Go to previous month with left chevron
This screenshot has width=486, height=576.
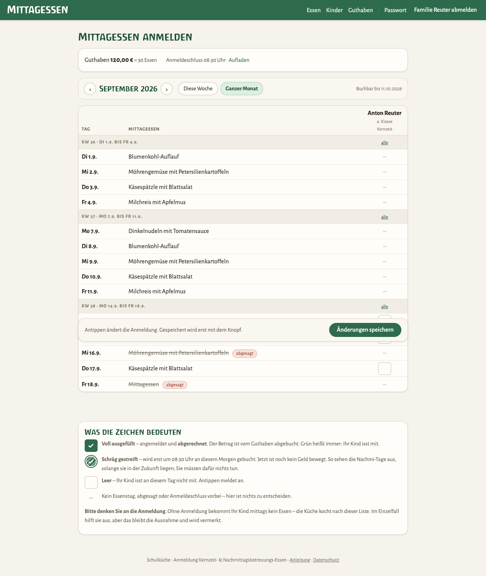[x=90, y=89]
